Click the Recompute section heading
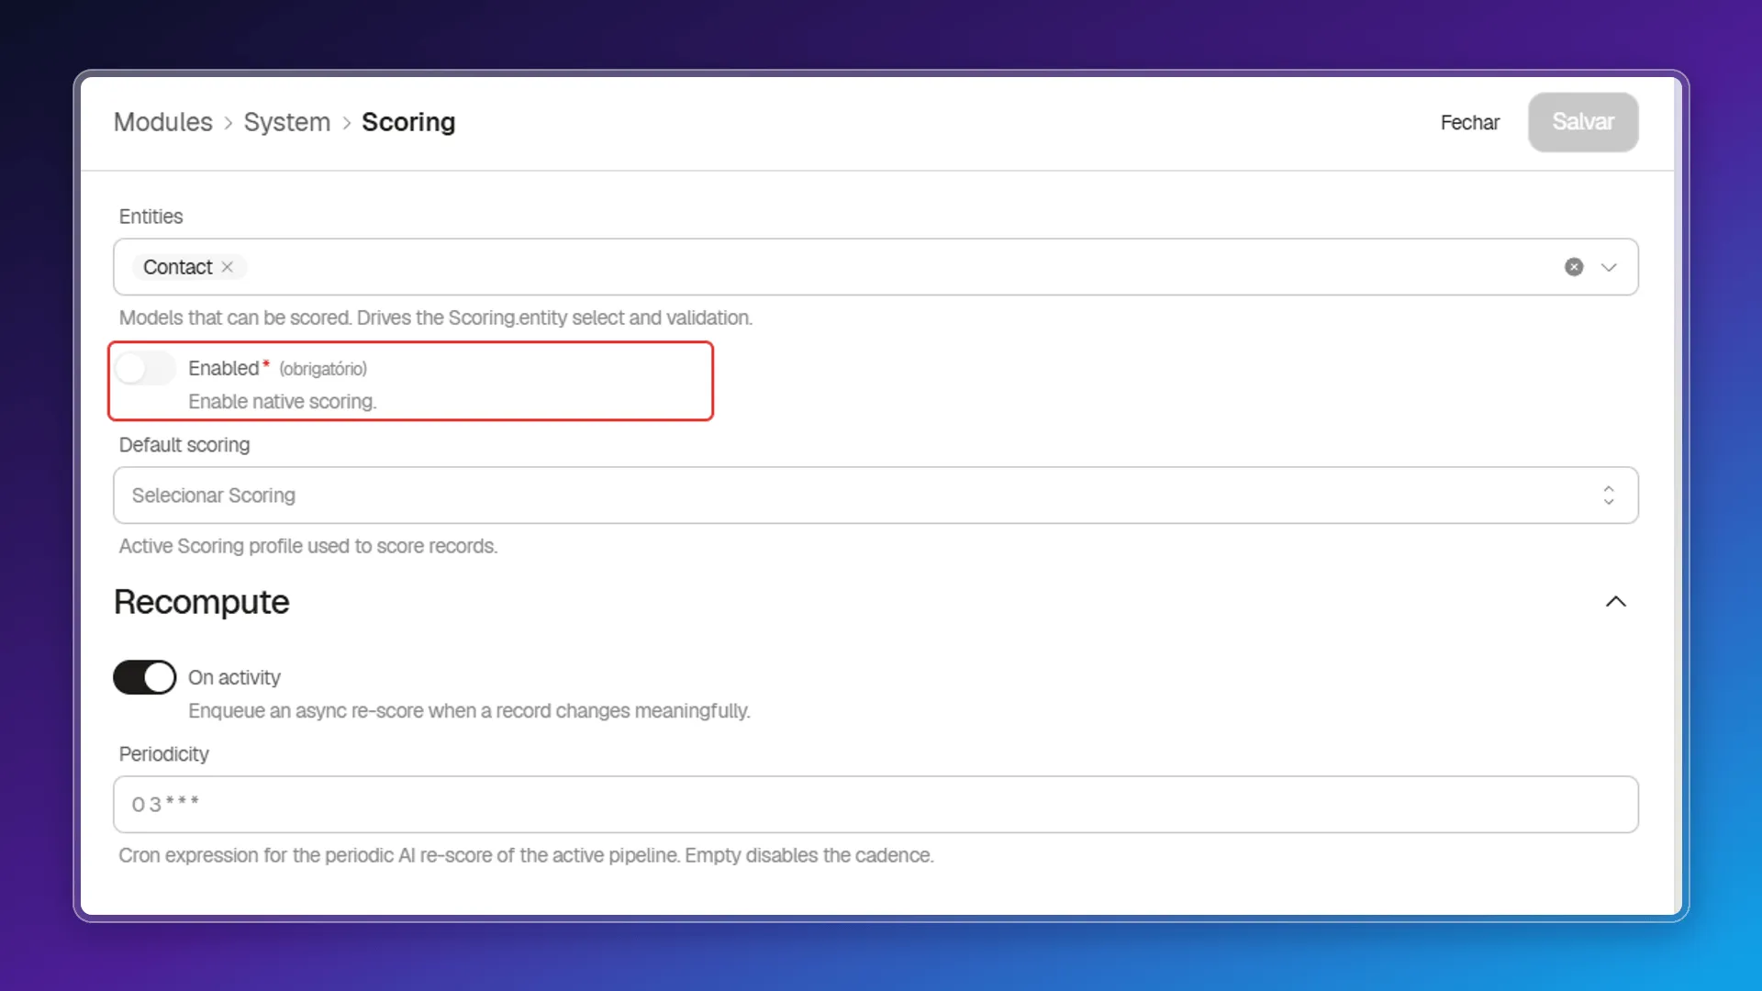The width and height of the screenshot is (1762, 991). tap(202, 602)
